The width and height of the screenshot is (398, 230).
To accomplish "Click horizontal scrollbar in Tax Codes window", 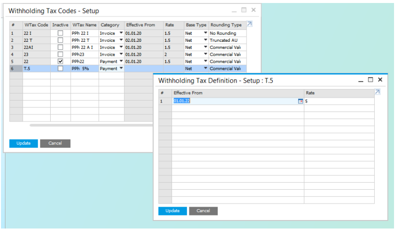I will 91,125.
